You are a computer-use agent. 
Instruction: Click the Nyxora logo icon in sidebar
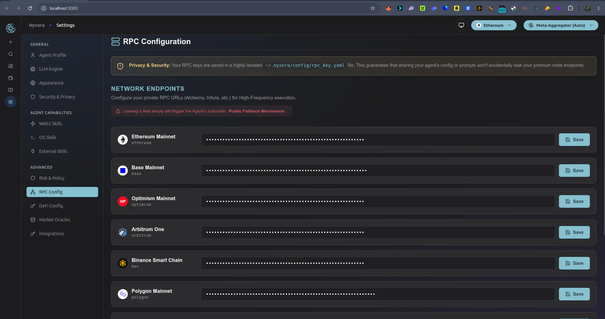(x=10, y=28)
